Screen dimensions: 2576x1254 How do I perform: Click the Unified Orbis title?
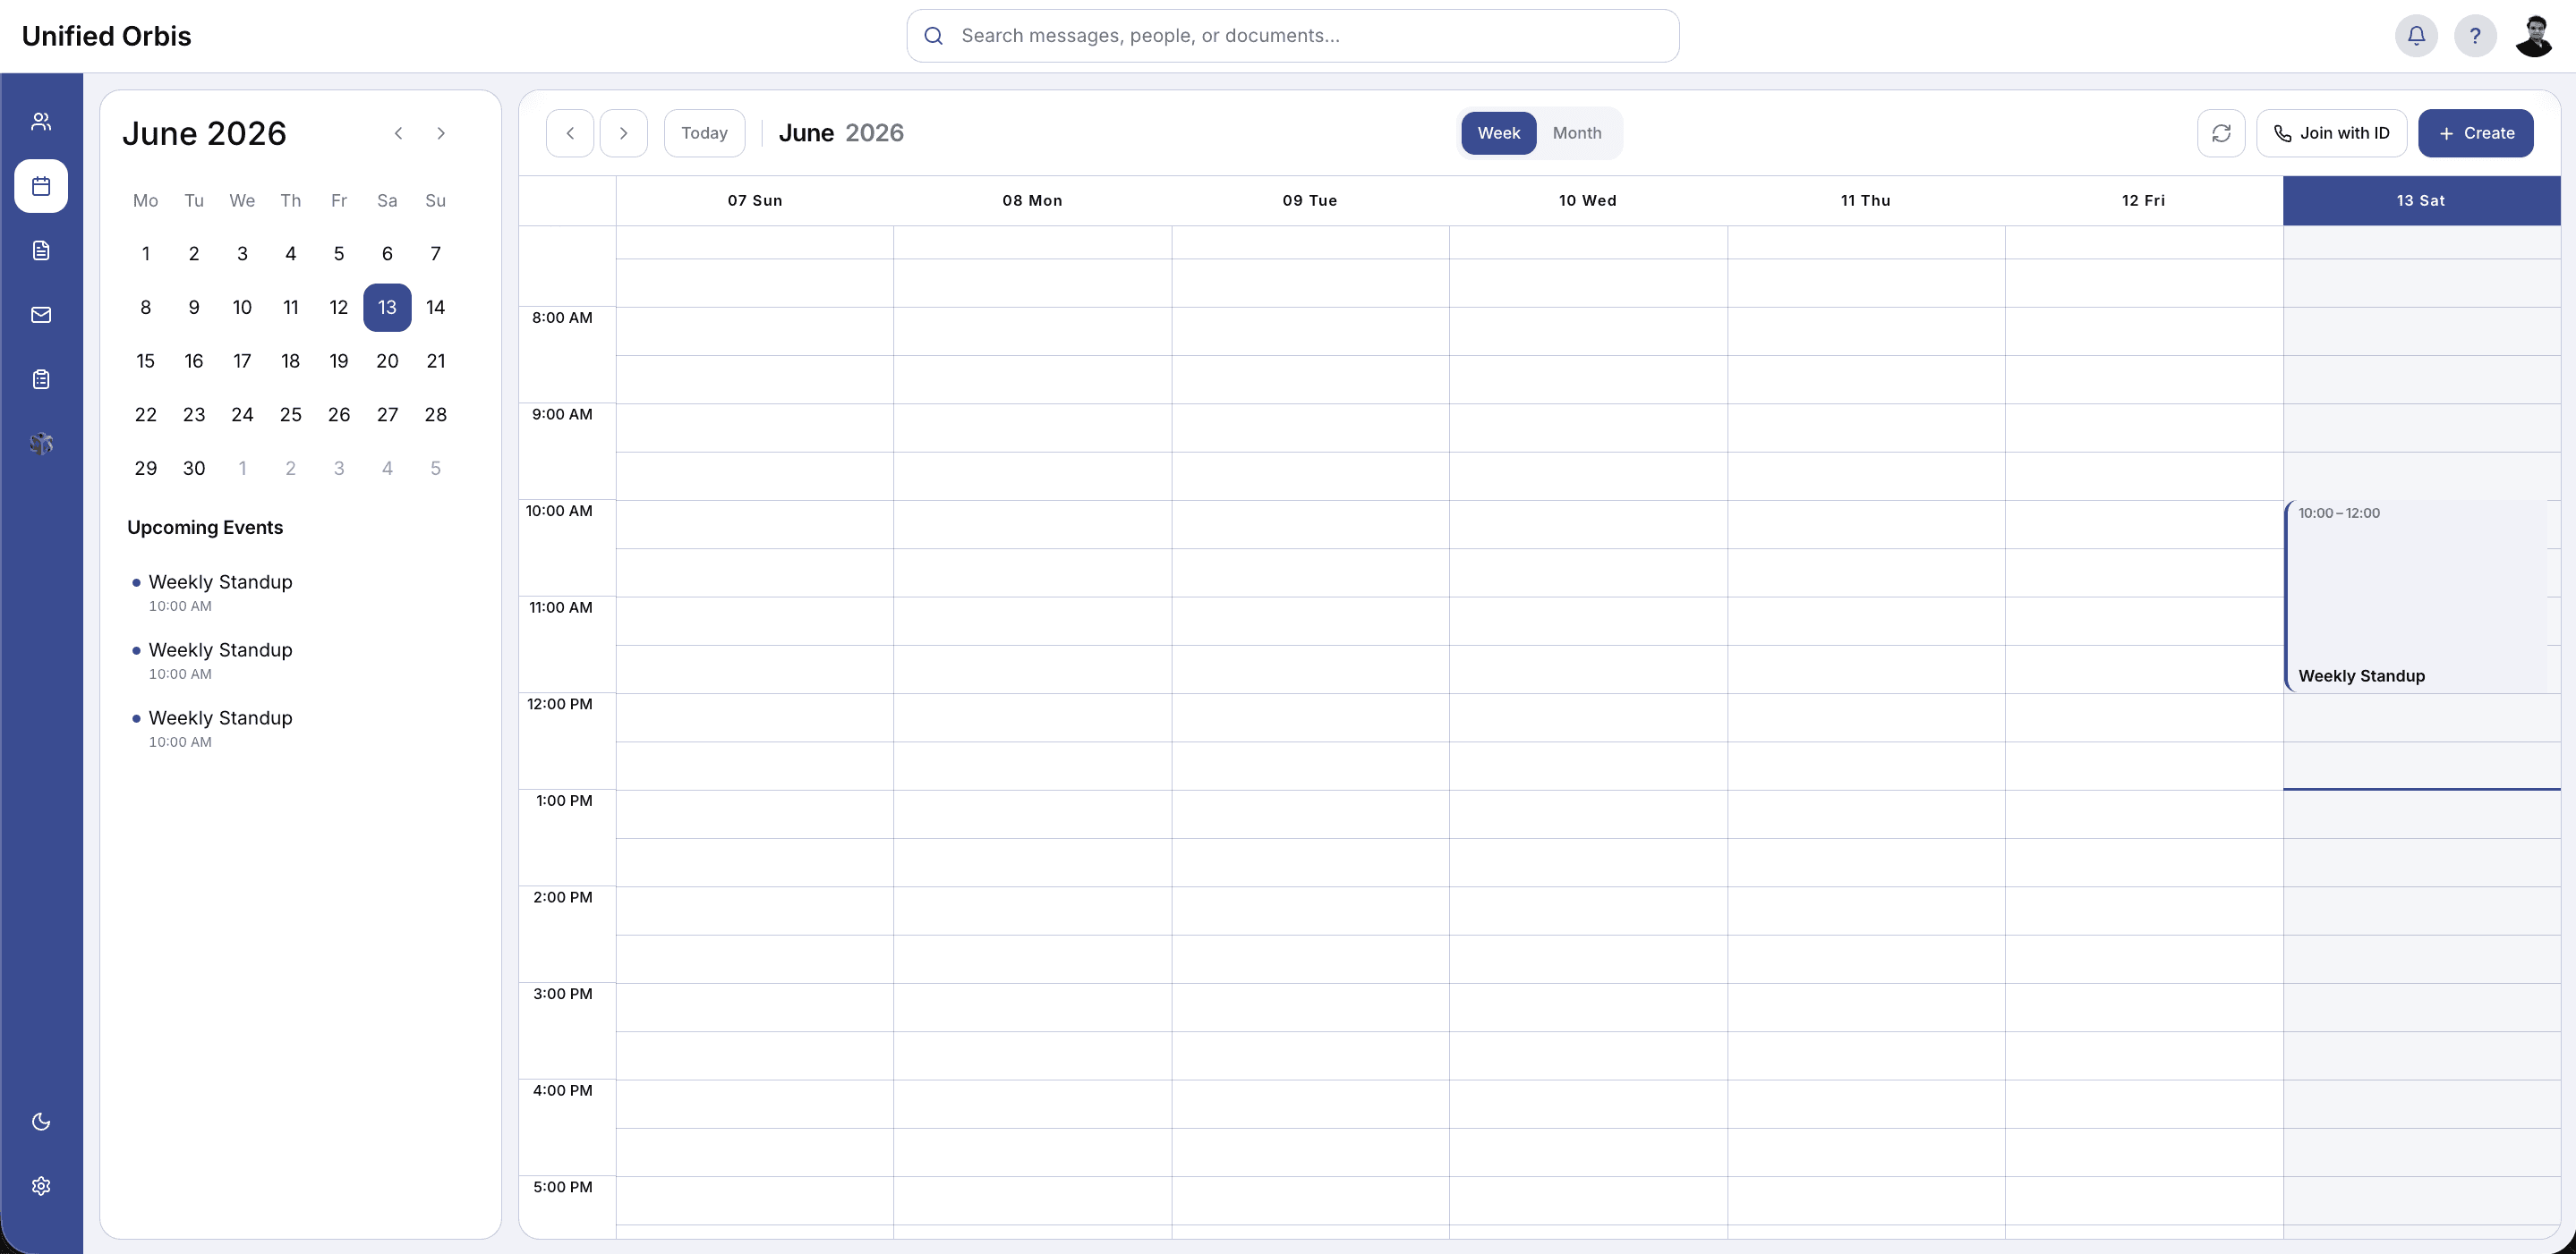(106, 36)
